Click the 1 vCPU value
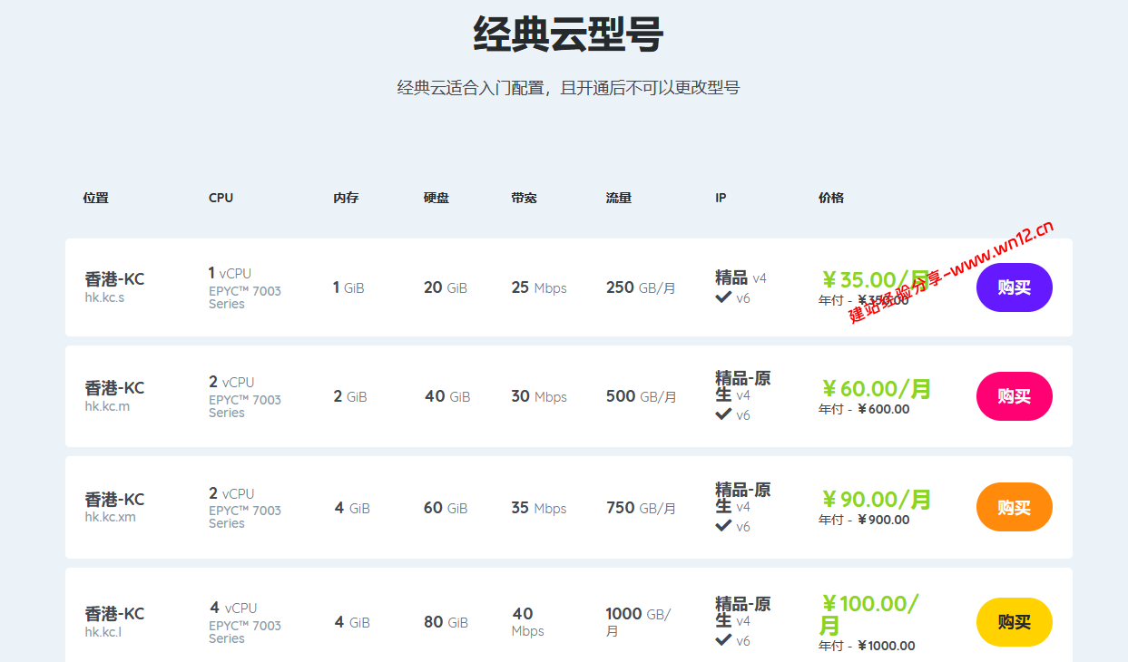Image resolution: width=1128 pixels, height=662 pixels. coord(230,273)
